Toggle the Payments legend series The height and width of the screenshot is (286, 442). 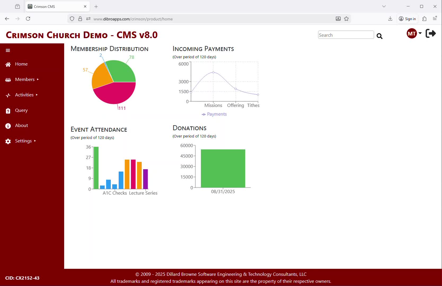tap(214, 114)
